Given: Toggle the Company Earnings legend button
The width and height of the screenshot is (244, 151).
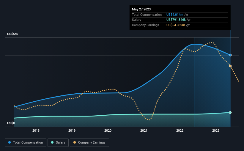Looking at the screenshot, I should click(x=89, y=143).
